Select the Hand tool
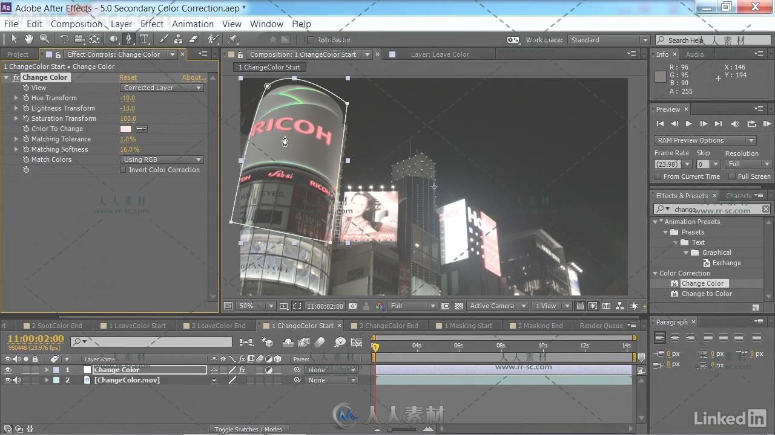The image size is (775, 435). point(28,39)
